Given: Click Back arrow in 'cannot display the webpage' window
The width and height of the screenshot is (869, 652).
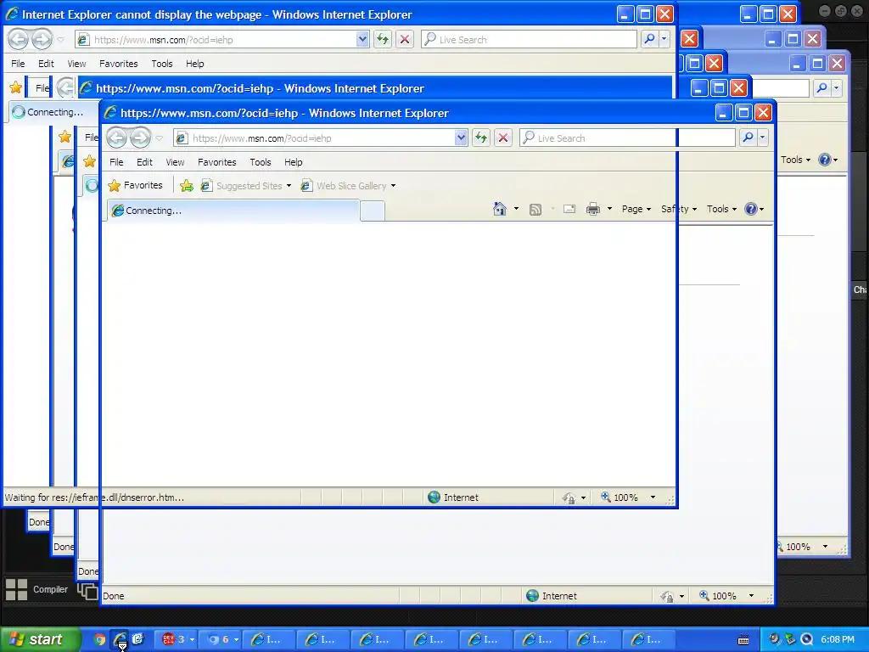Looking at the screenshot, I should coord(19,39).
